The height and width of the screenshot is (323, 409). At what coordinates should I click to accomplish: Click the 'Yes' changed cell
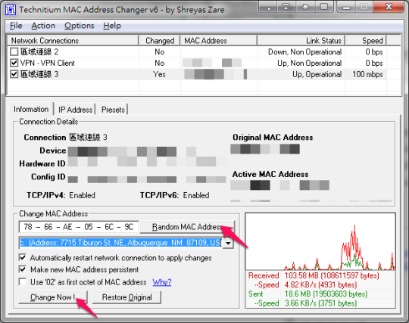click(x=159, y=74)
